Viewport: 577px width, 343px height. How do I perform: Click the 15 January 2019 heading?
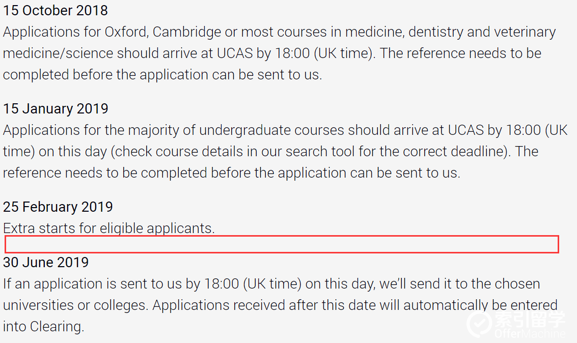(x=56, y=108)
